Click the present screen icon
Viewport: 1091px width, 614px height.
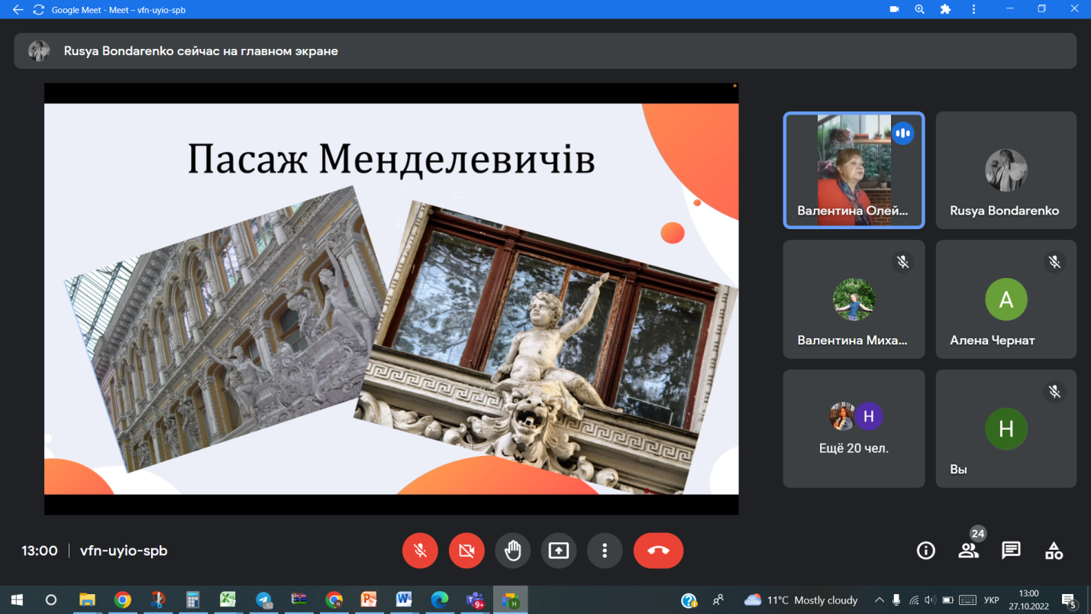559,551
